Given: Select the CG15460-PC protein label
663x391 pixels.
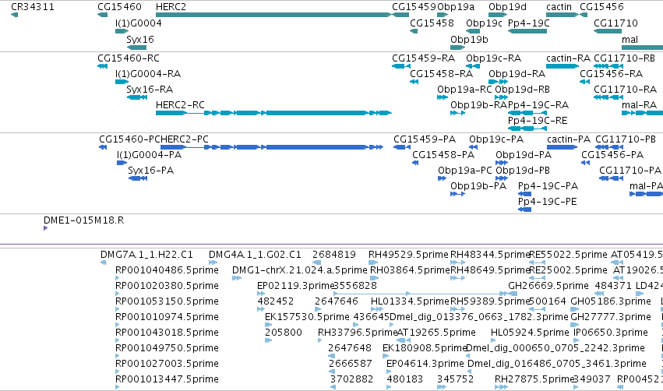Looking at the screenshot, I should click(x=129, y=139).
